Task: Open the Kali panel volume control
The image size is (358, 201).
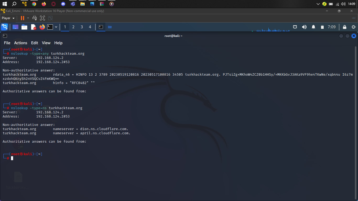Action: point(304,27)
